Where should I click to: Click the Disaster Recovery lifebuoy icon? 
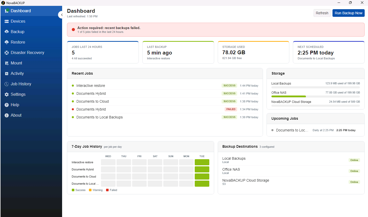(7, 52)
